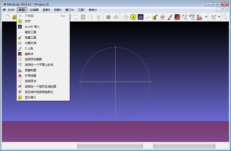Choose 操控工具 in the edit menu
This screenshot has height=151, width=231.
(x=43, y=32)
